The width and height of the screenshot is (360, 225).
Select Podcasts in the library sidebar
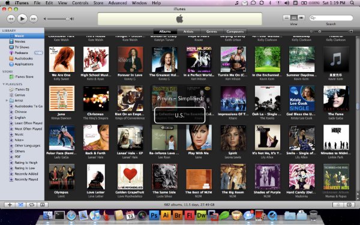click(22, 53)
